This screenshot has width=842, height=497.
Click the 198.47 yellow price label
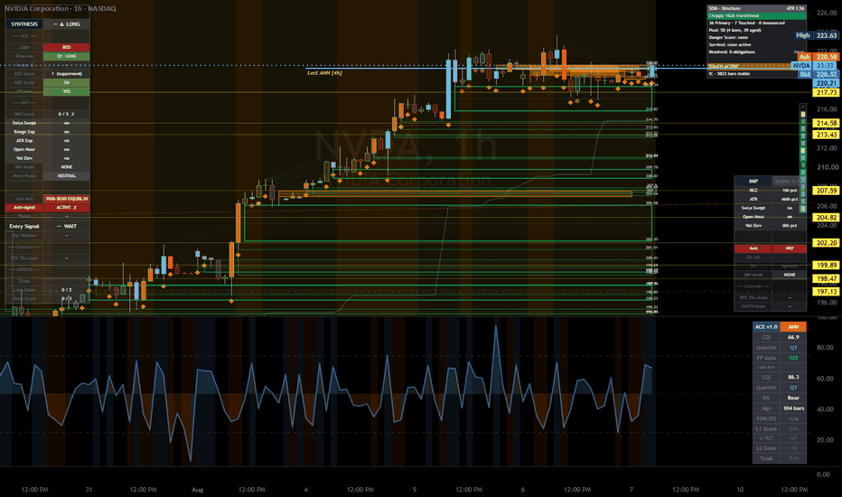point(827,278)
